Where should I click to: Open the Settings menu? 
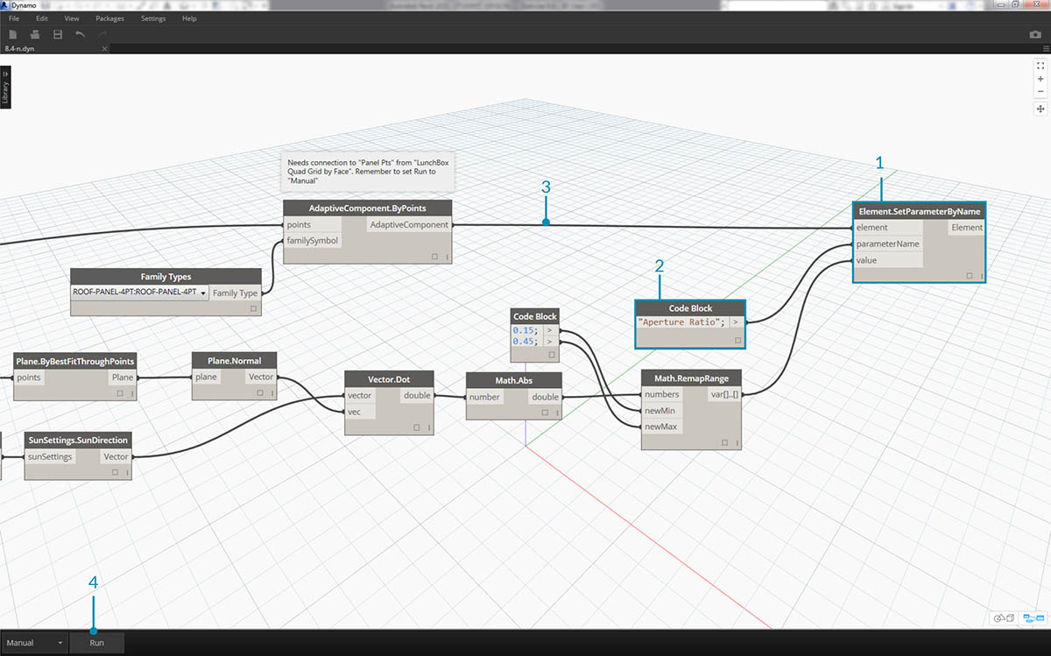(x=153, y=18)
